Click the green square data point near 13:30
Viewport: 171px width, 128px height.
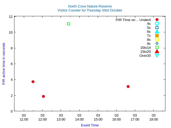68,24
